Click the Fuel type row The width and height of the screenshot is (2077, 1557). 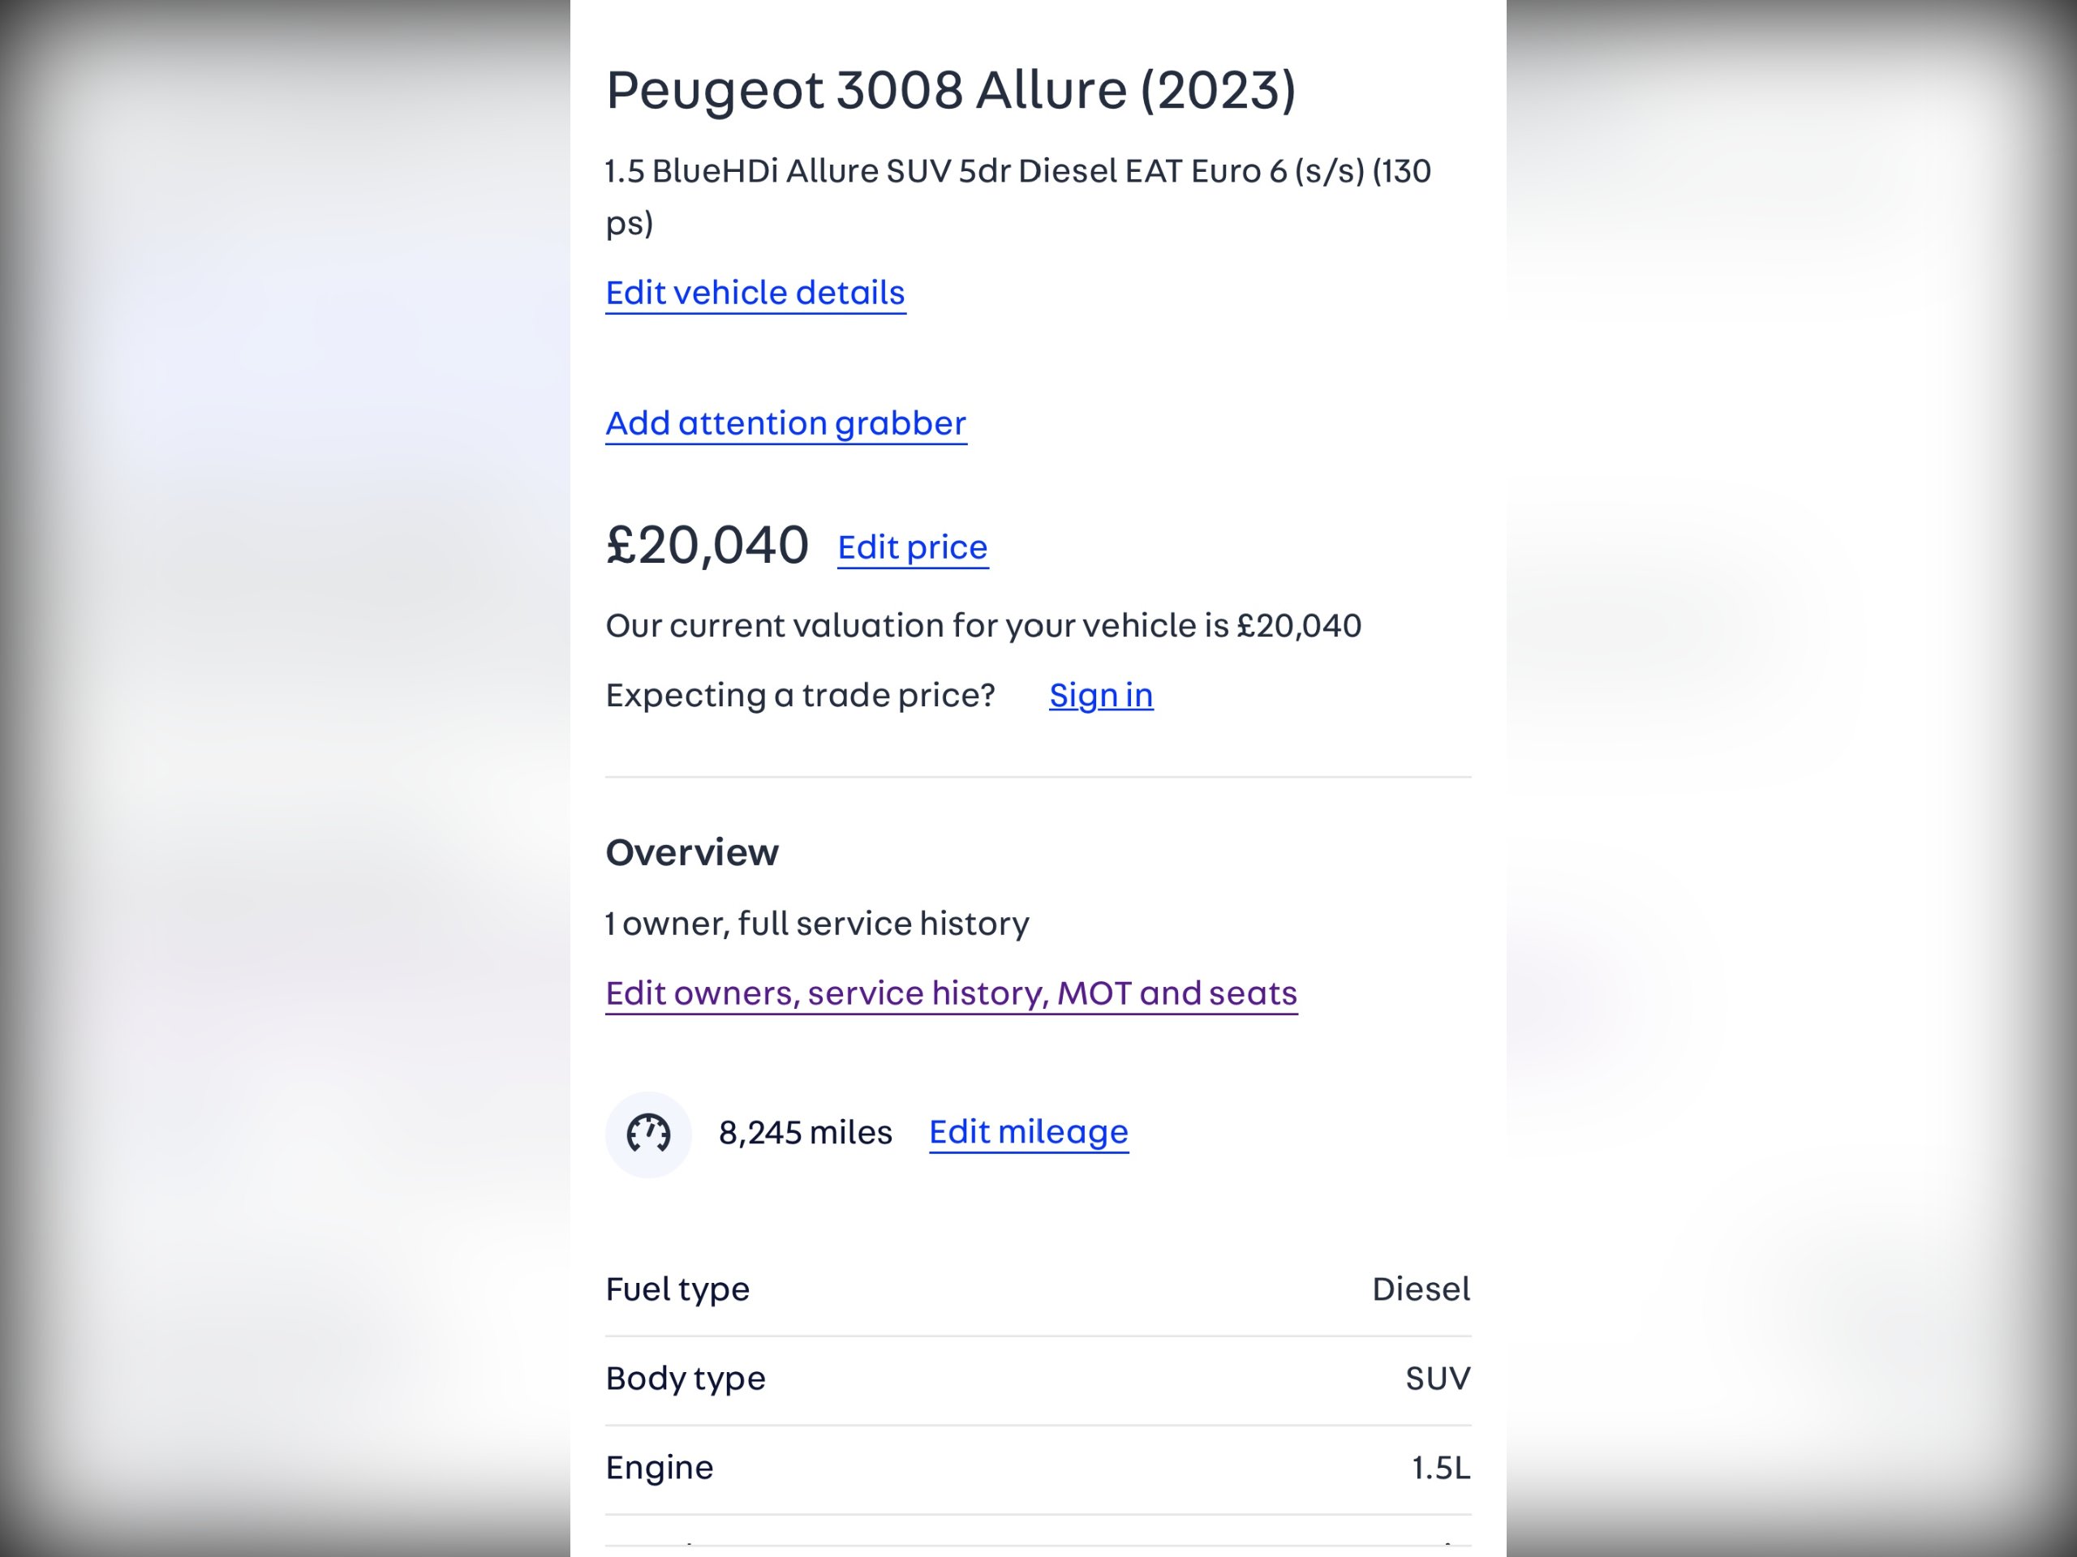(1038, 1289)
